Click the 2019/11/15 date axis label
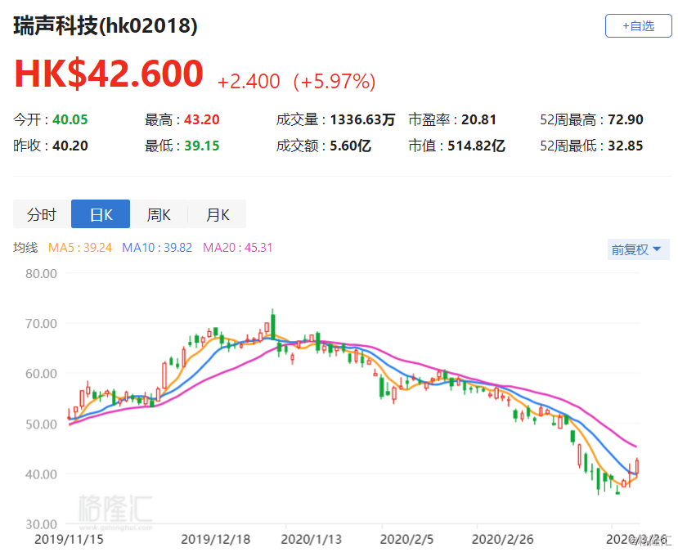Screen dimensions: 678x552 point(69,540)
